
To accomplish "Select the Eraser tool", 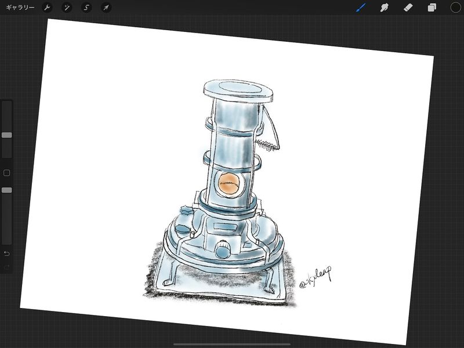I will [x=407, y=8].
